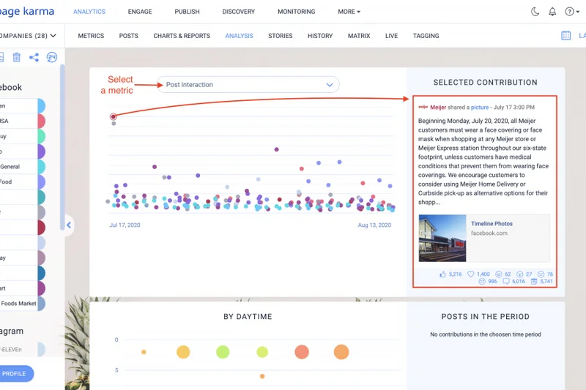Click the trash delete icon in sidebar

click(x=17, y=57)
